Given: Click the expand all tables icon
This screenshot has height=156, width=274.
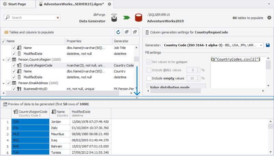Looking at the screenshot, I should pos(126,32).
